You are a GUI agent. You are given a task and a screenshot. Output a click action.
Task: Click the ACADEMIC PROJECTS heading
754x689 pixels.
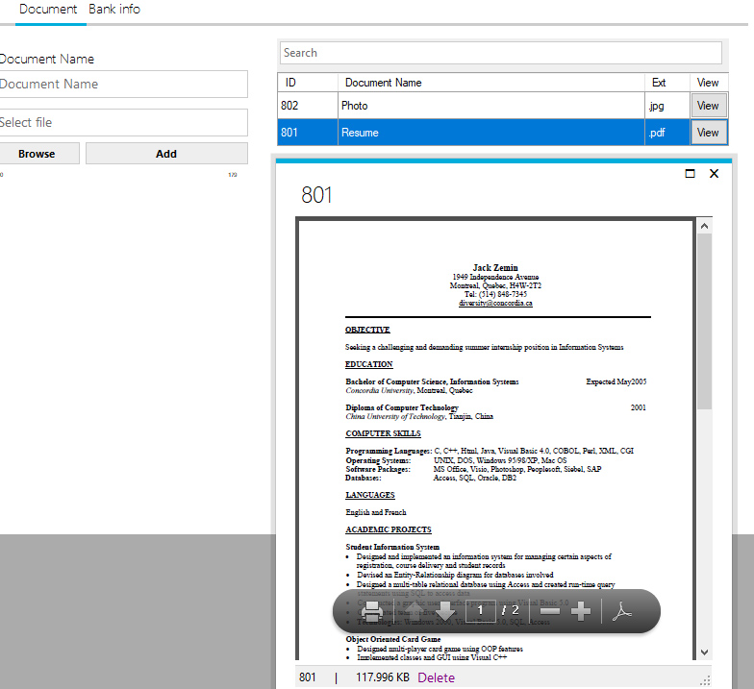coord(389,529)
